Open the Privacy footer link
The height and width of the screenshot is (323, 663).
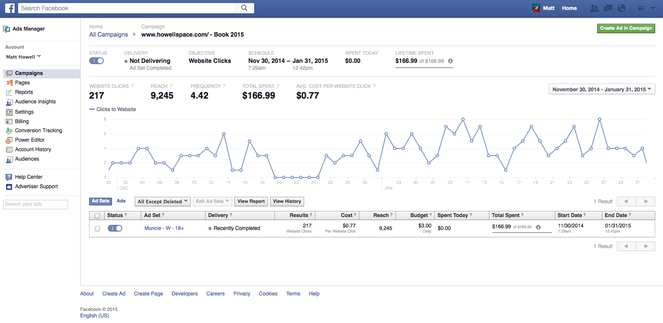click(x=242, y=294)
